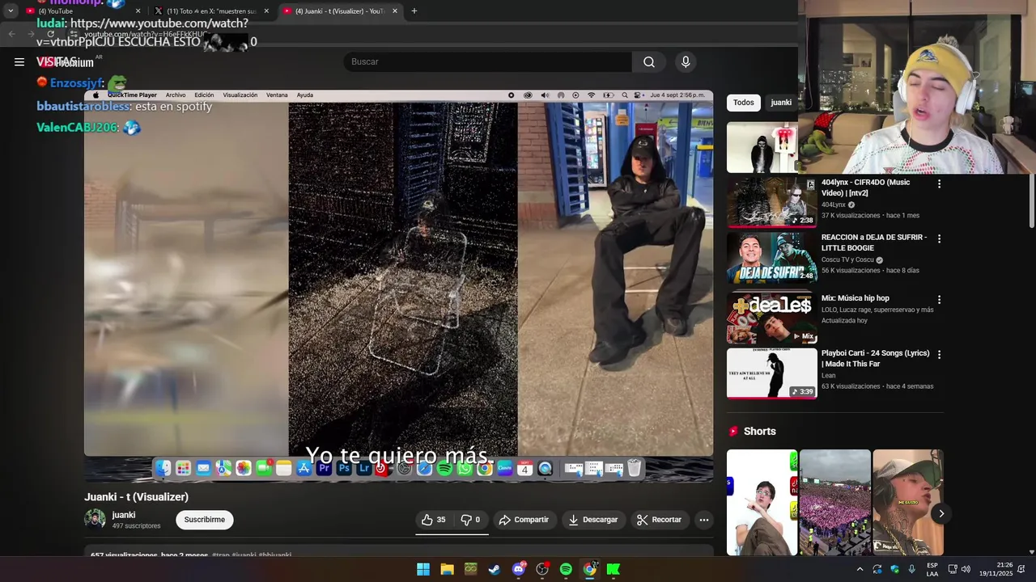Open the stadium crowd Short thumbnail
The image size is (1036, 582).
834,502
